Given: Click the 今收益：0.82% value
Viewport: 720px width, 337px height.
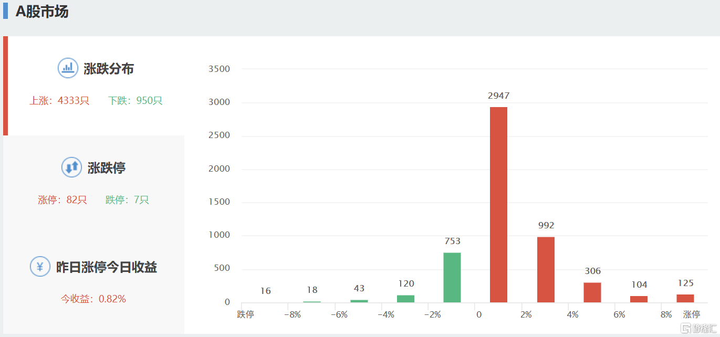Looking at the screenshot, I should [93, 299].
